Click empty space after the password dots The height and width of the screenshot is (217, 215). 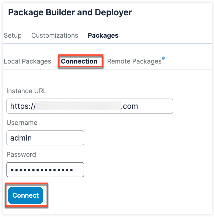[x=79, y=170]
